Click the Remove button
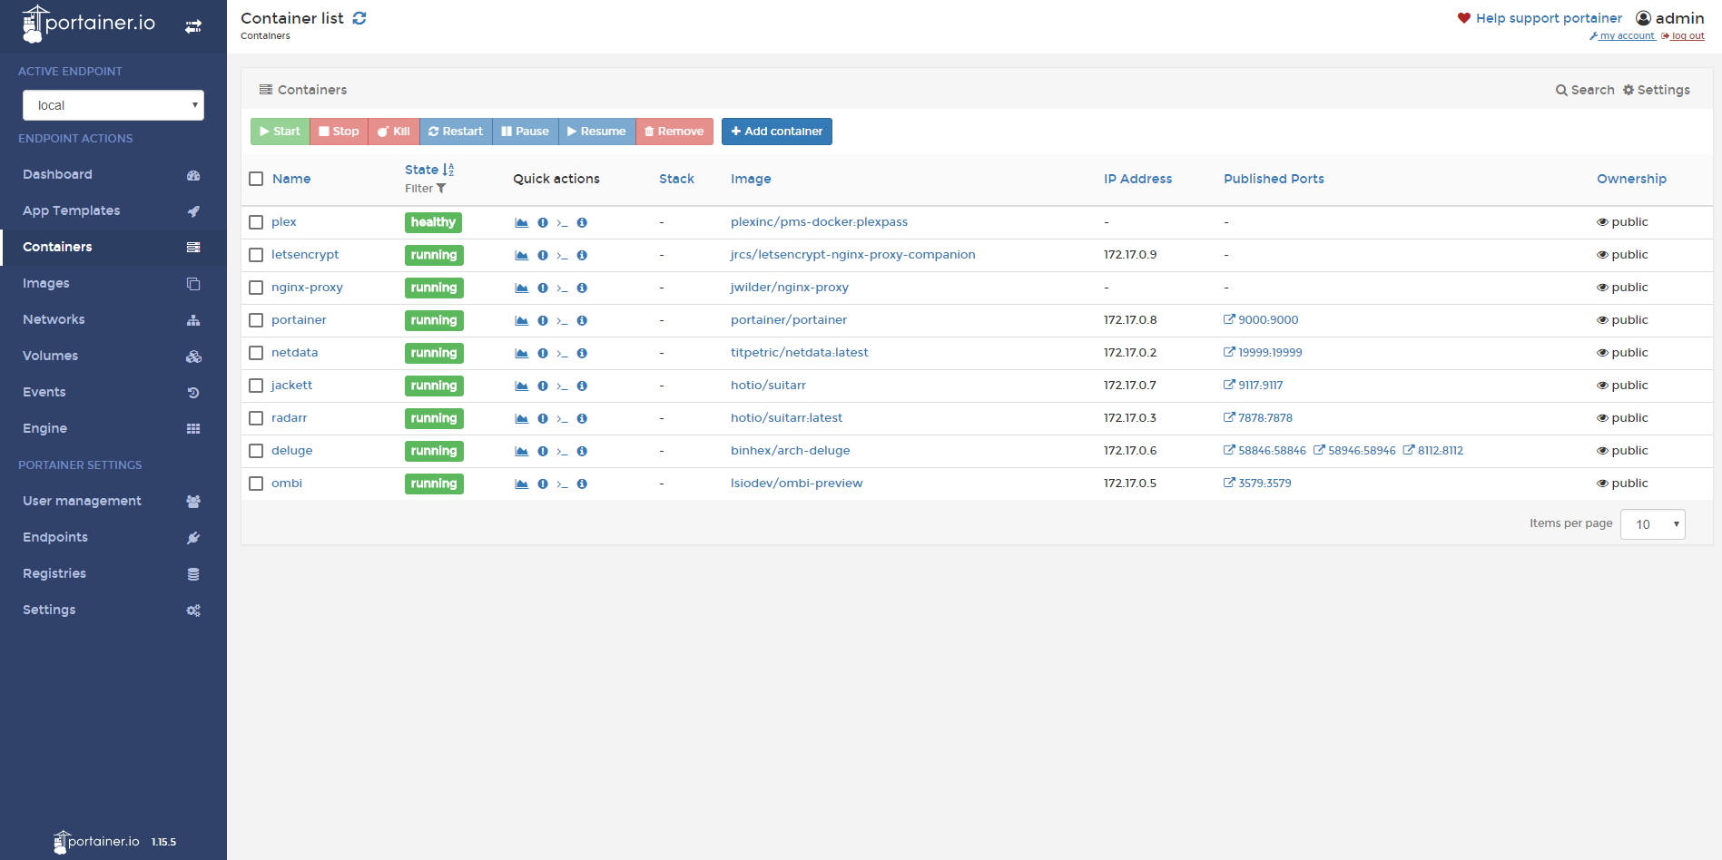The width and height of the screenshot is (1722, 860). tap(674, 132)
